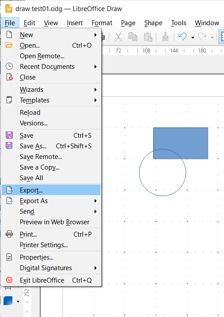Open the Undo history dropdown arrow

193,38
